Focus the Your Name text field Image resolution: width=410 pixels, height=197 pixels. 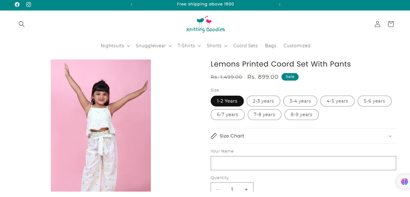(303, 163)
